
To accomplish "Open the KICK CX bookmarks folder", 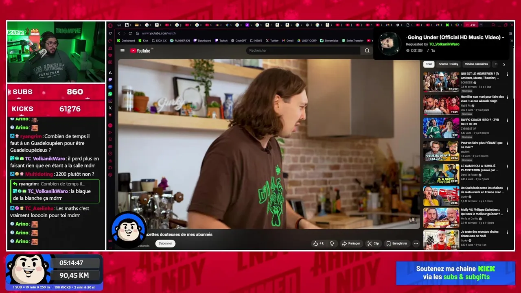I will [x=159, y=41].
